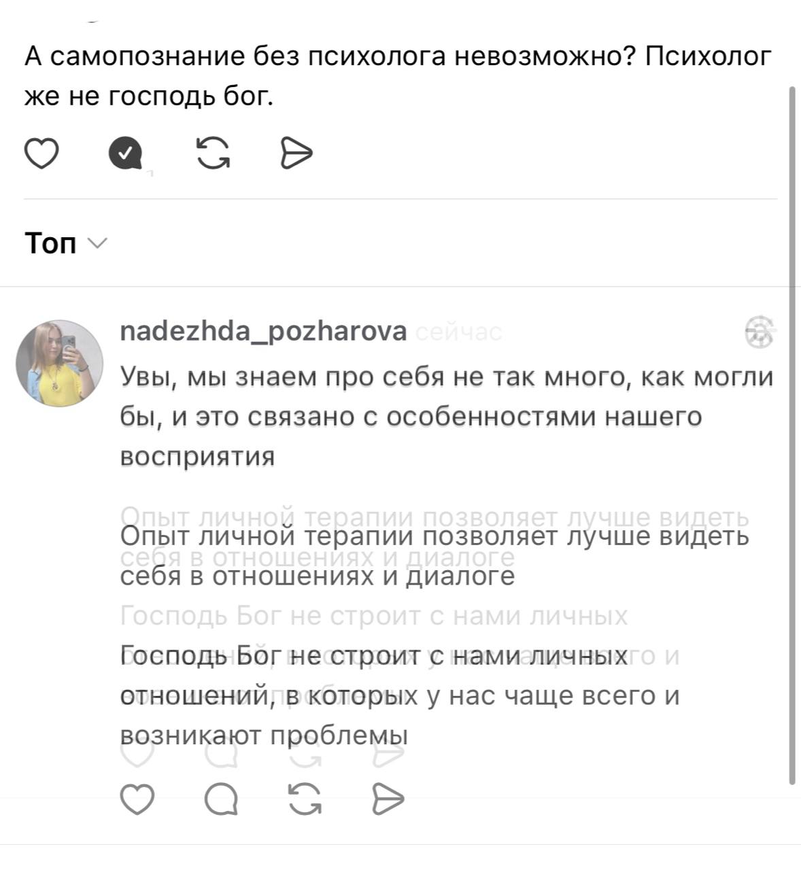
Task: Click the faded circular icon right of the username
Action: [760, 332]
